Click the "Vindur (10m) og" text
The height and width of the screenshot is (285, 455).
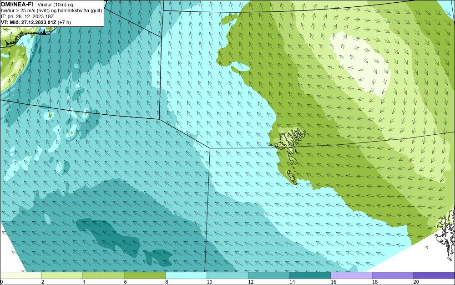(56, 5)
